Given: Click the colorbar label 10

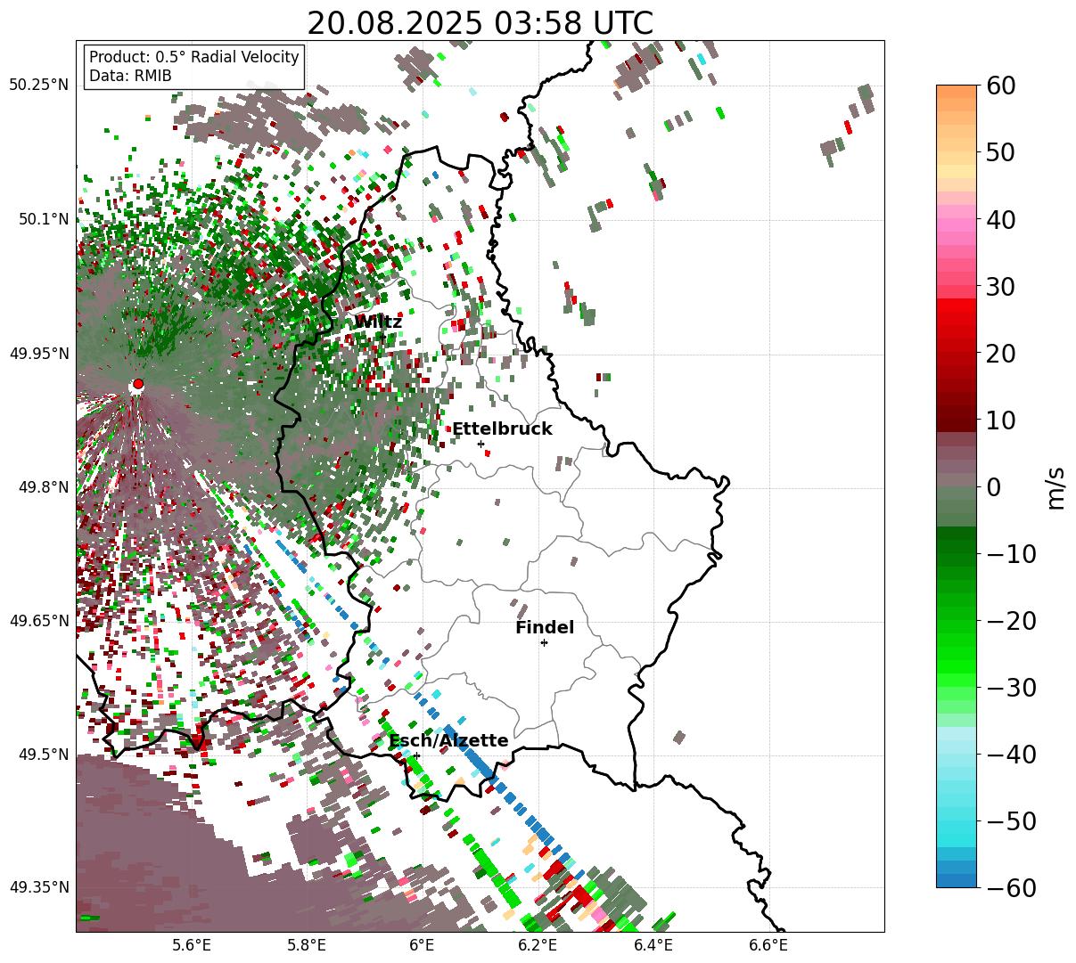Looking at the screenshot, I should pyautogui.click(x=999, y=420).
